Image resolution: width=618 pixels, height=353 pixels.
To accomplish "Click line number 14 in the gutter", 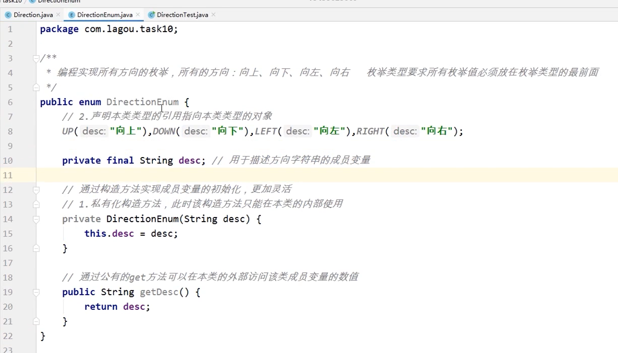I will (x=8, y=219).
